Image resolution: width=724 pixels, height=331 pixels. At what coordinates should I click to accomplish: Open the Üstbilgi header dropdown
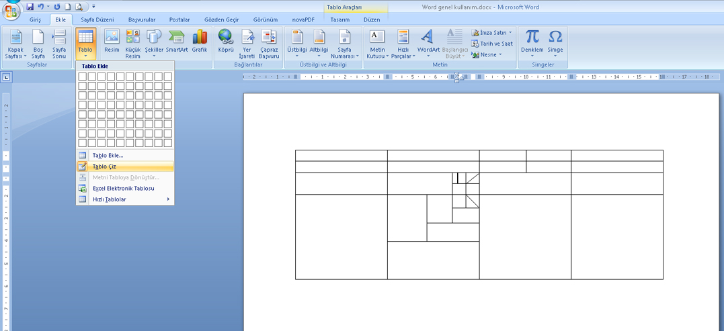[x=297, y=44]
